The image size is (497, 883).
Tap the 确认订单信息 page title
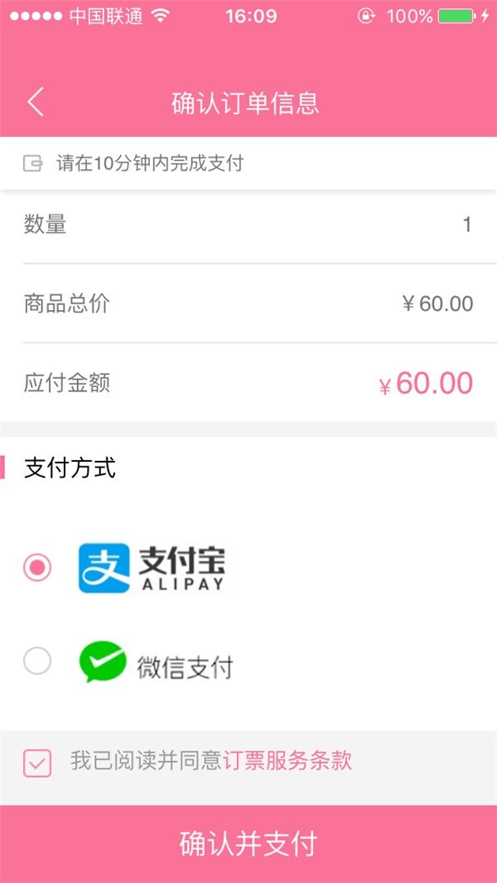(x=245, y=103)
